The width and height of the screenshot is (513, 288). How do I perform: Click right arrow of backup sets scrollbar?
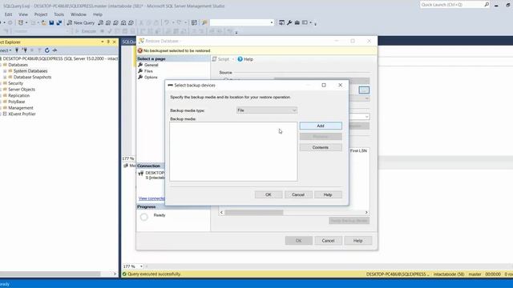pyautogui.click(x=366, y=213)
